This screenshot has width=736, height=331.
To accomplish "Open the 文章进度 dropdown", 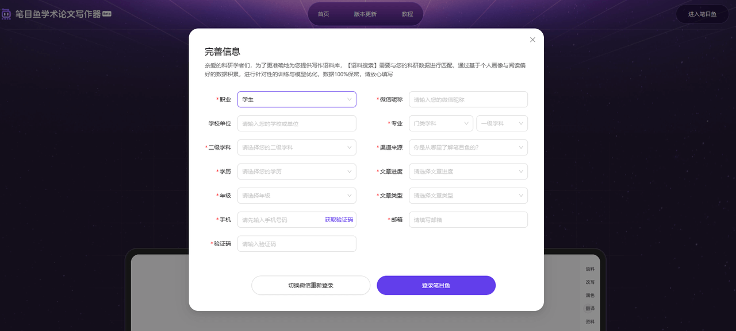I will [x=468, y=172].
